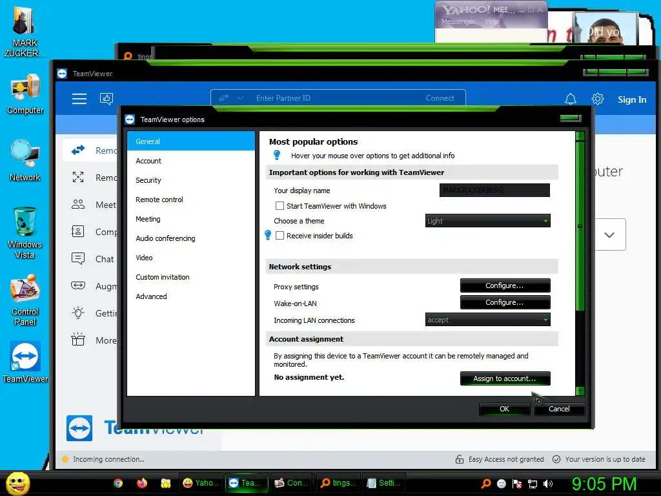The width and height of the screenshot is (661, 496).
Task: Open Computer desktop icon
Action: pos(25,94)
